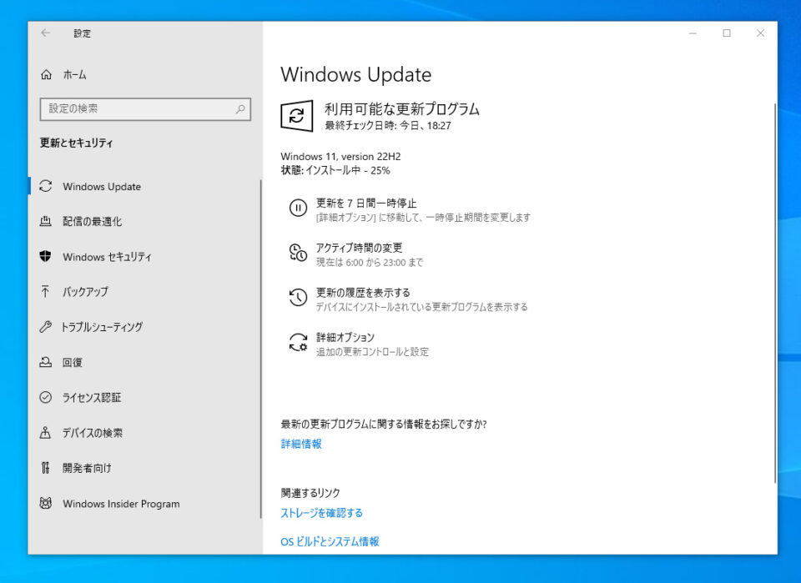Maximize the Settings window
The height and width of the screenshot is (583, 801).
(x=727, y=33)
